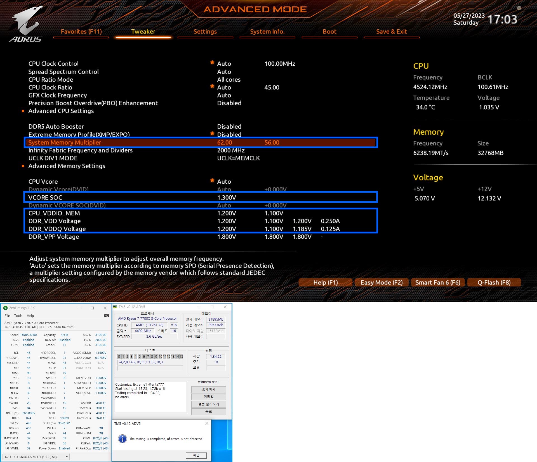The height and width of the screenshot is (462, 537).
Task: Toggle the DDR5 Auto Booster Disabled value
Action: click(229, 127)
